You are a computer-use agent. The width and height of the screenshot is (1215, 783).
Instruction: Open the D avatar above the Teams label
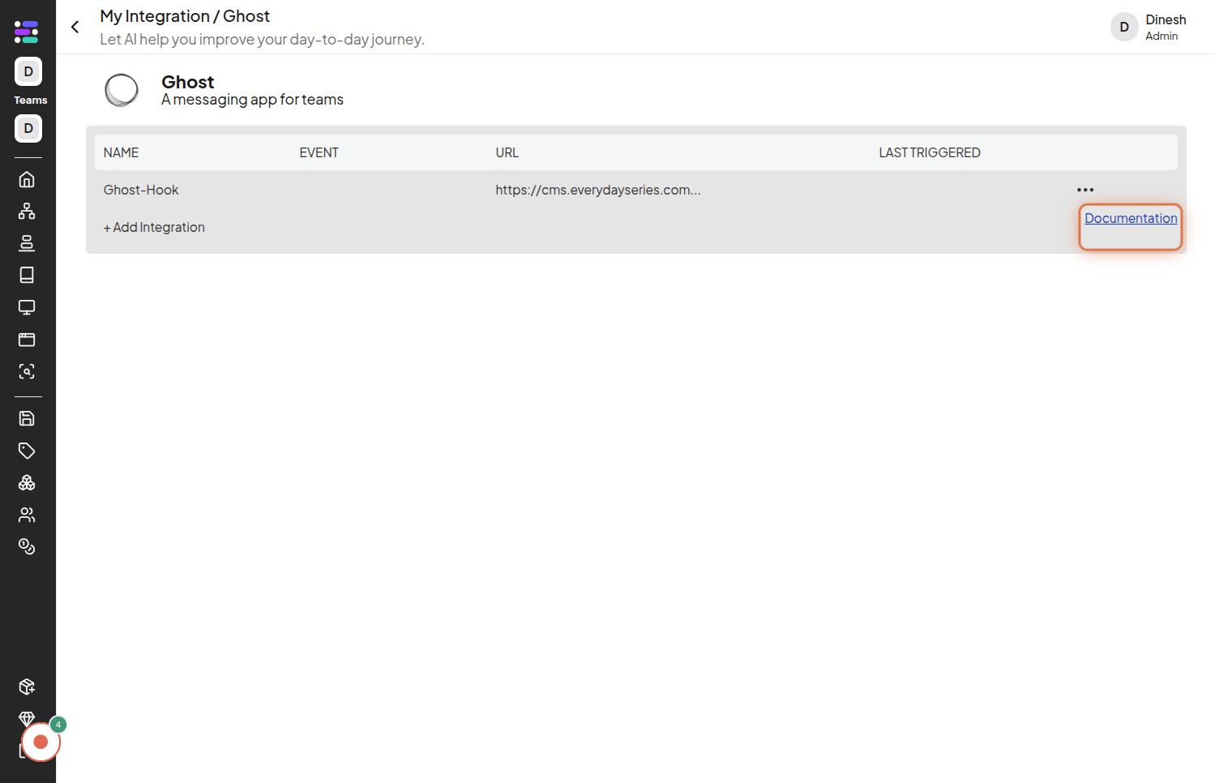click(28, 71)
